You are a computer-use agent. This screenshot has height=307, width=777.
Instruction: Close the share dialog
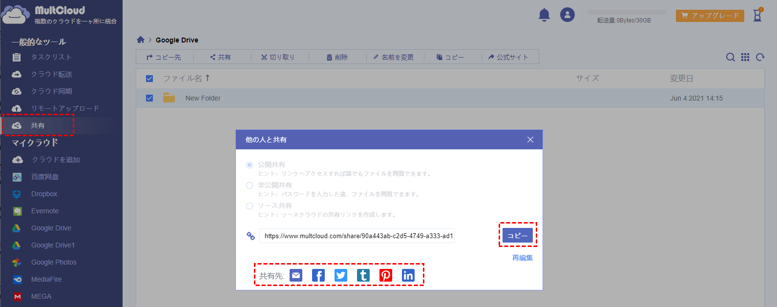(x=530, y=140)
